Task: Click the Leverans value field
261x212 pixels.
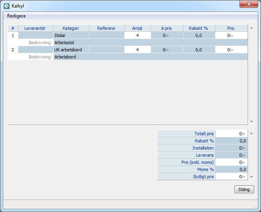Action: 231,155
